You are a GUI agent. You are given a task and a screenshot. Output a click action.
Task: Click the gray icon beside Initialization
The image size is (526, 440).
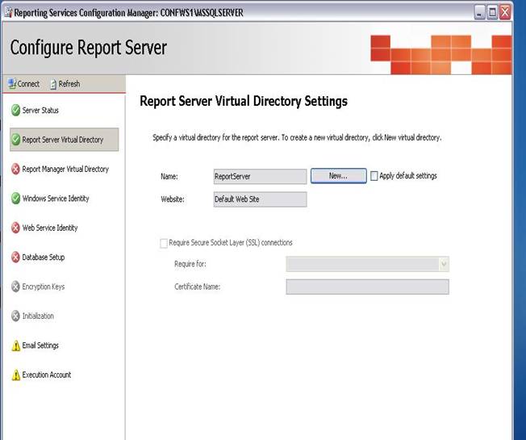coord(15,316)
